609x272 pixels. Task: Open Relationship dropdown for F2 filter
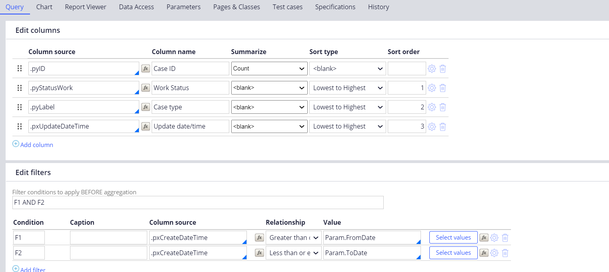click(293, 253)
